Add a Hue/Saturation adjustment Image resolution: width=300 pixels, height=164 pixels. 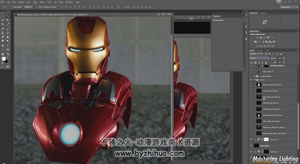point(255,42)
